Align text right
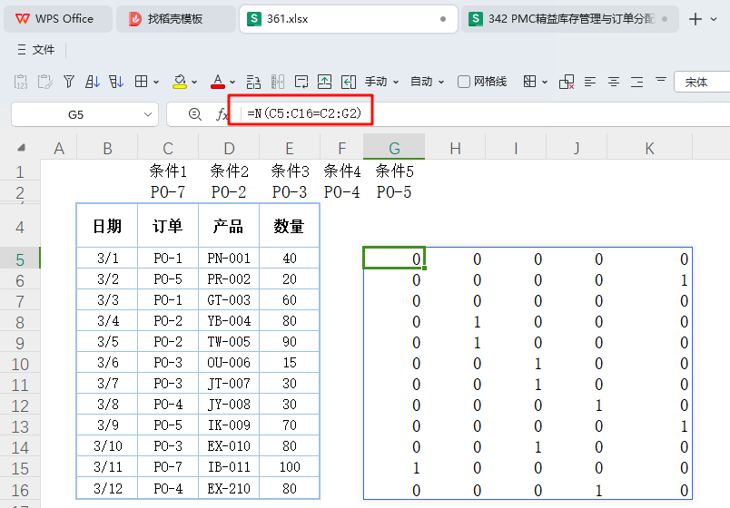This screenshot has height=508, width=730. click(636, 82)
